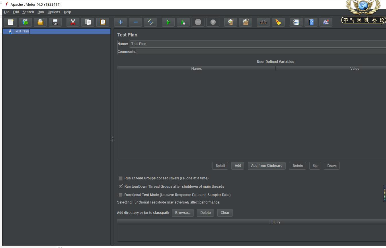The height and width of the screenshot is (248, 386).
Task: Select the Test Plan tree node
Action: coord(22,31)
